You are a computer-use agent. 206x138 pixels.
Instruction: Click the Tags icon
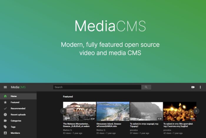[5, 127]
